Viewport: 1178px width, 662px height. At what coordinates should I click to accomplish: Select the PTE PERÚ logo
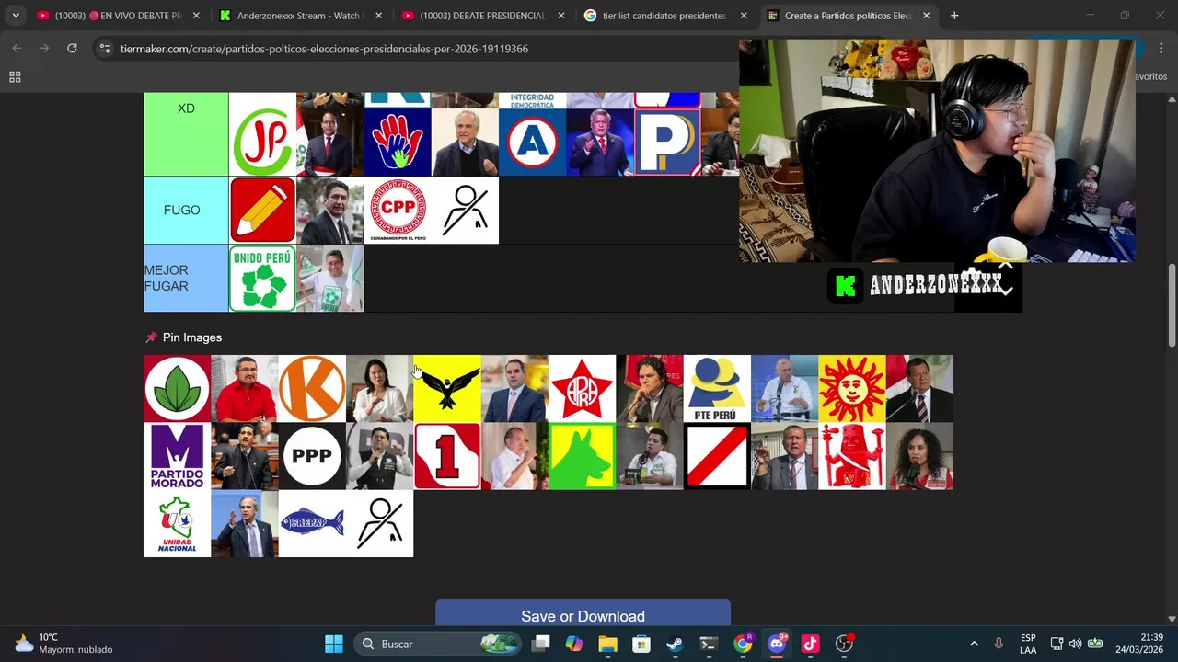pyautogui.click(x=717, y=388)
